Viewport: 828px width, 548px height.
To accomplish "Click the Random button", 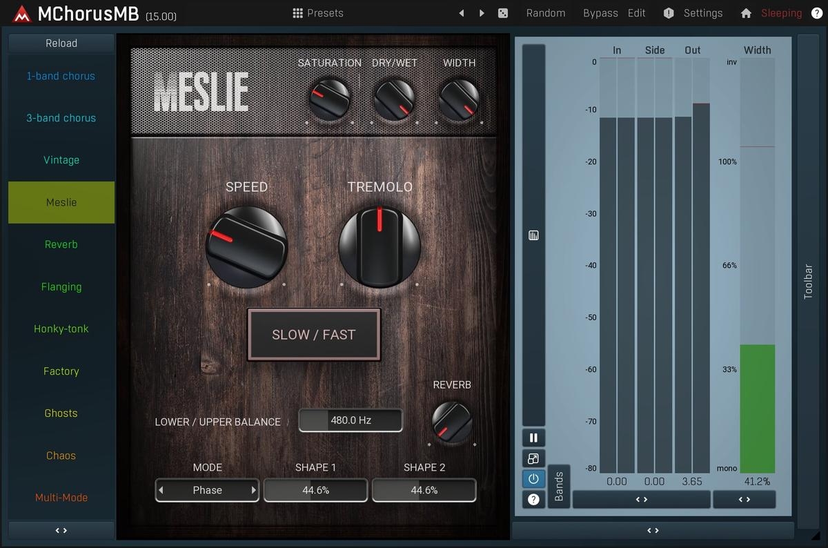I will tap(545, 13).
